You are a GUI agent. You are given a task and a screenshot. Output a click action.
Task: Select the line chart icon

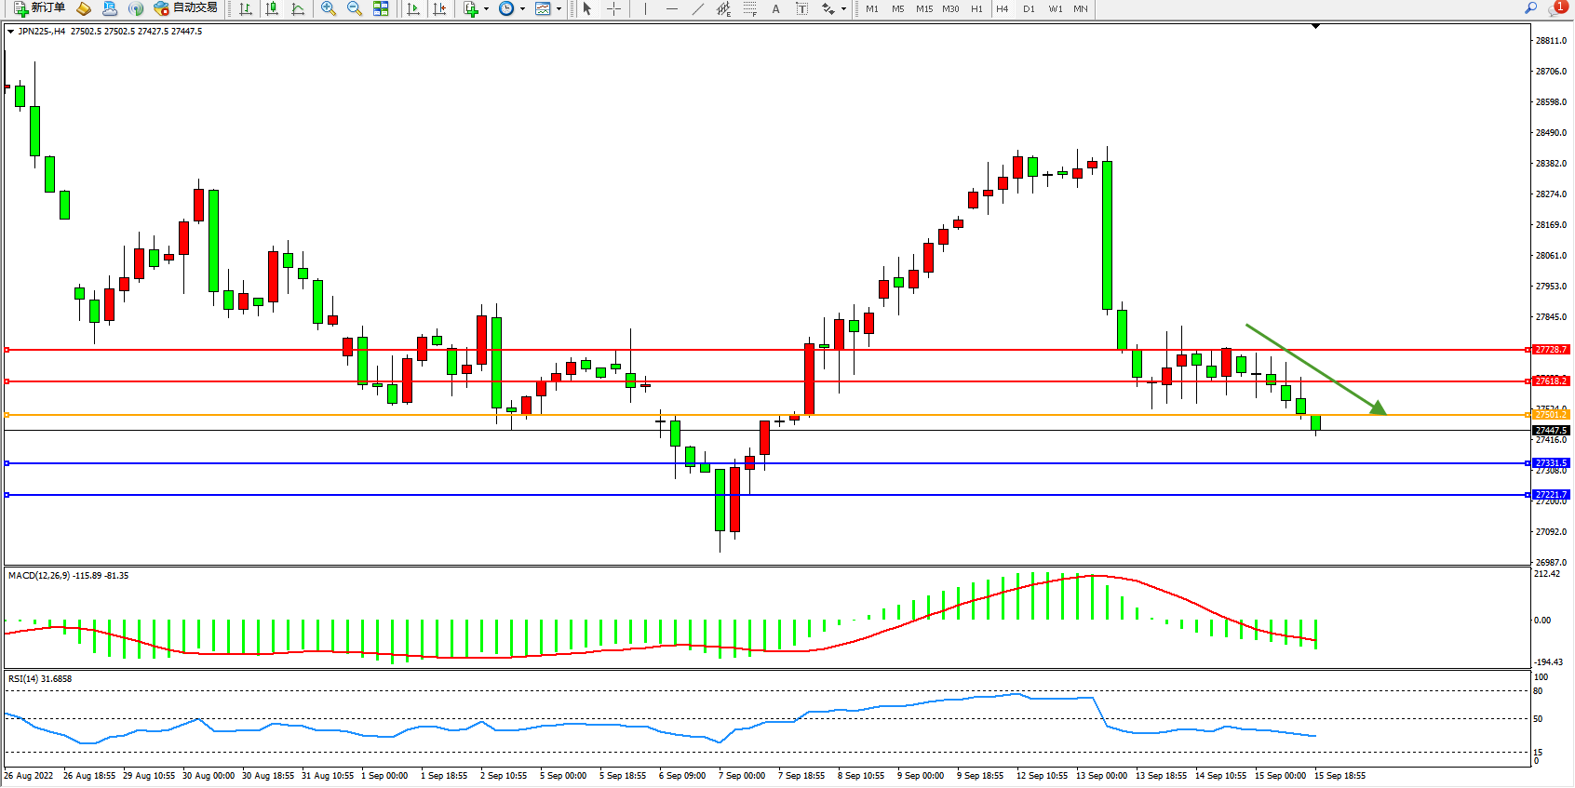pos(298,8)
